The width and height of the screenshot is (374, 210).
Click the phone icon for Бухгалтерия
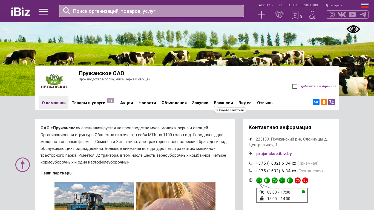tap(250, 171)
